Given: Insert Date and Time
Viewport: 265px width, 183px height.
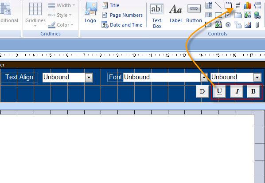Looking at the screenshot, I should pyautogui.click(x=122, y=25).
